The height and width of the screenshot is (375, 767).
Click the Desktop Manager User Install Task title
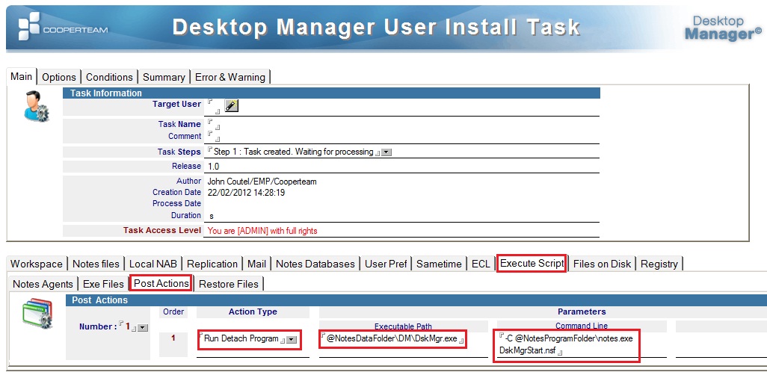coord(376,27)
